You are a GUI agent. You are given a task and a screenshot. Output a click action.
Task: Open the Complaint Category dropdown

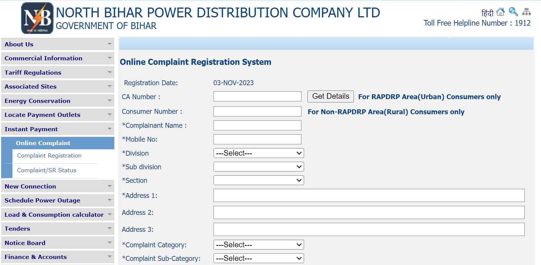click(258, 245)
